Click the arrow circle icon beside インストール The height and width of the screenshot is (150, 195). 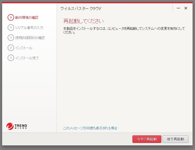click(x=11, y=48)
